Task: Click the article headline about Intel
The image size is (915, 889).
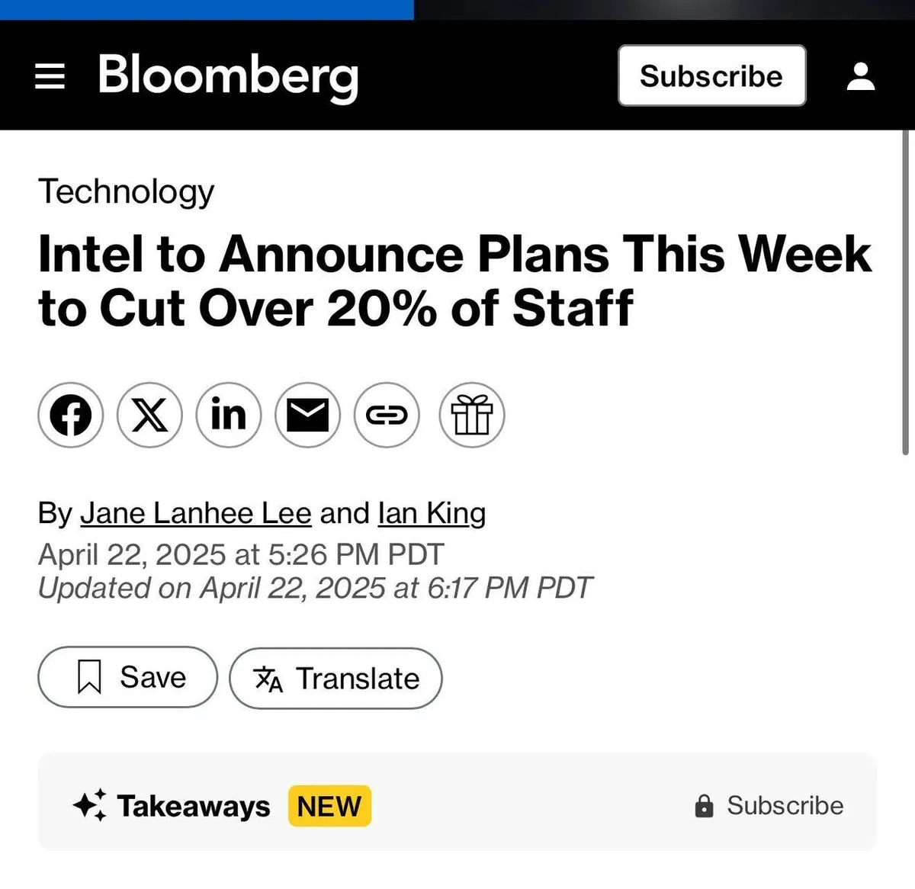Action: 454,281
